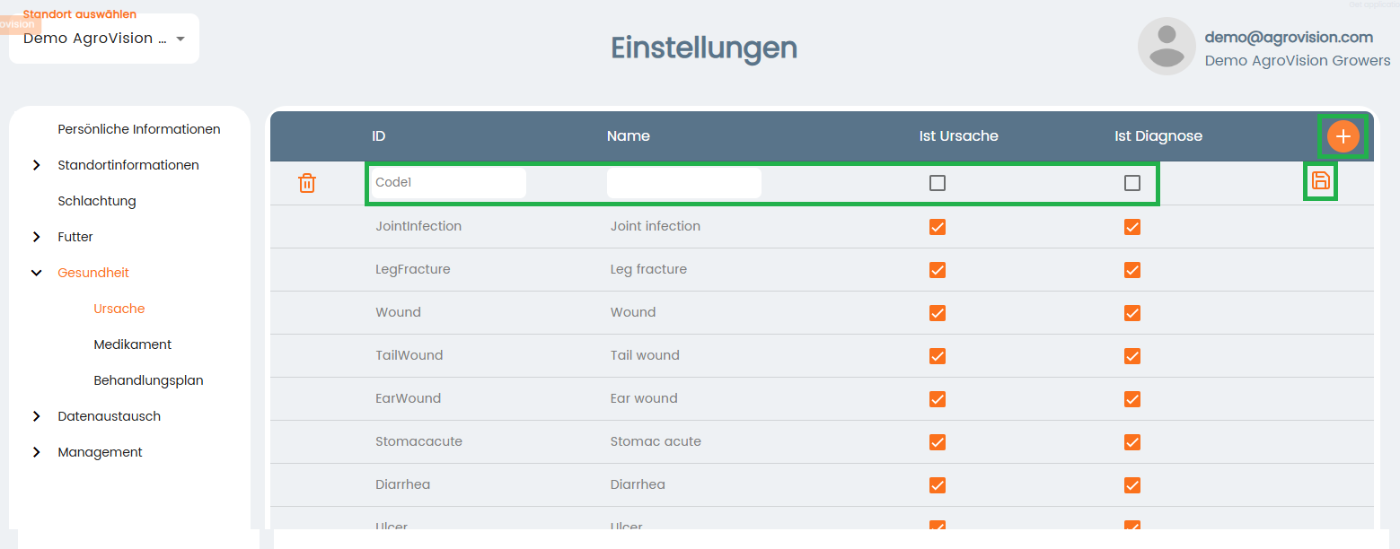Uncheck Ist Ursache for Tail wound
This screenshot has width=1400, height=549.
click(938, 356)
